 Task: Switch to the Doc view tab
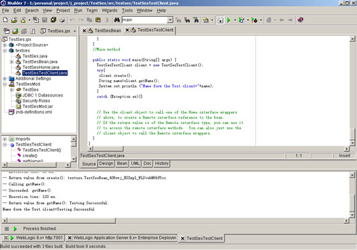pyautogui.click(x=148, y=164)
